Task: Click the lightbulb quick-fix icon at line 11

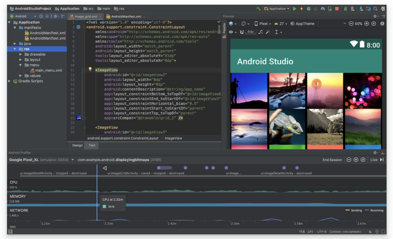Action: (x=90, y=69)
